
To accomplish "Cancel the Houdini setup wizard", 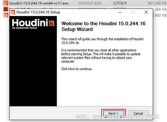I will point(138,114).
